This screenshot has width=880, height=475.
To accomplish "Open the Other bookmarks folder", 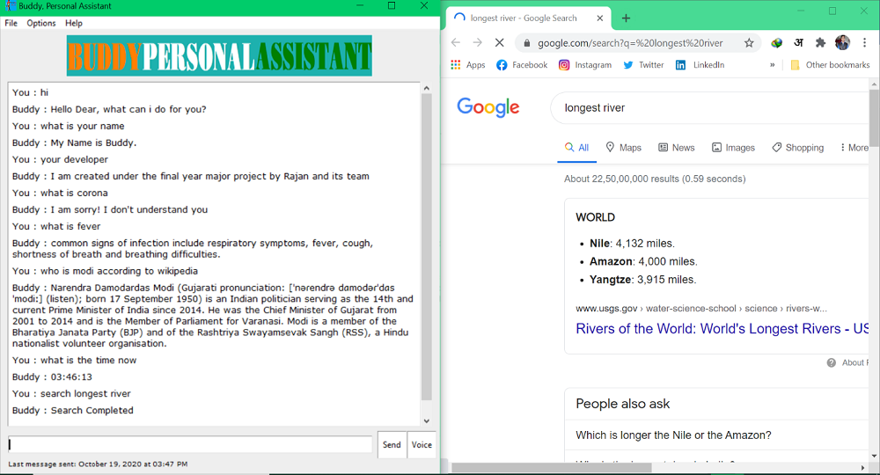I will 830,65.
